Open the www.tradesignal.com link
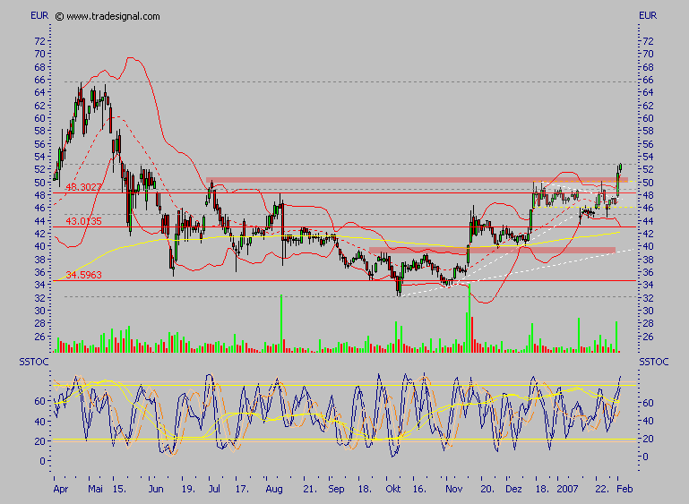Image resolution: width=689 pixels, height=504 pixels. pos(113,16)
